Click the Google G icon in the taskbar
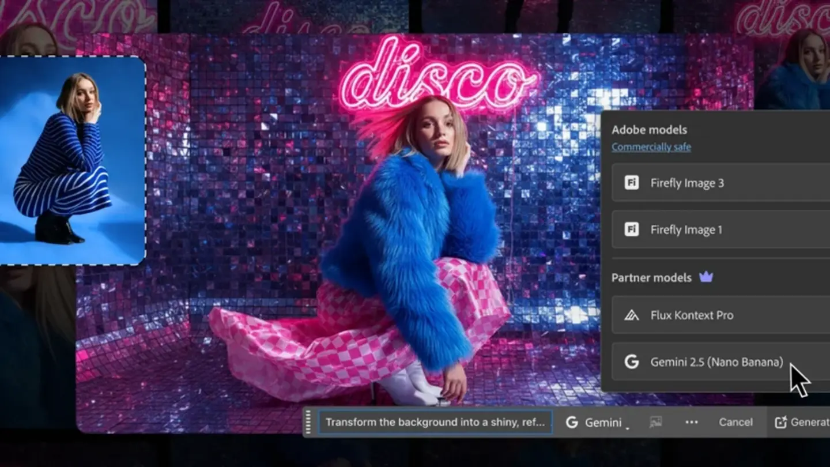This screenshot has width=830, height=467. pos(571,422)
